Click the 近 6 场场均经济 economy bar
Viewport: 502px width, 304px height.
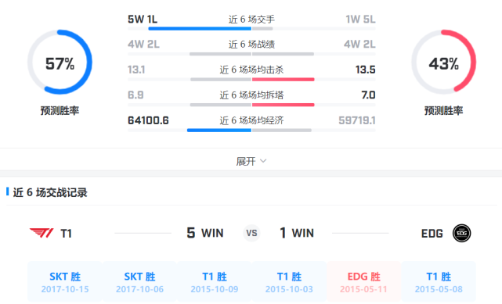(251, 131)
